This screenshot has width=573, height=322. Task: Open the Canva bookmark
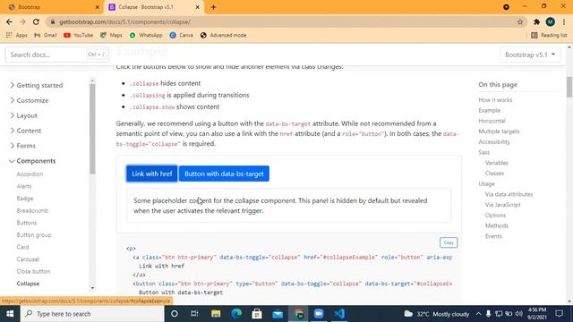181,35
